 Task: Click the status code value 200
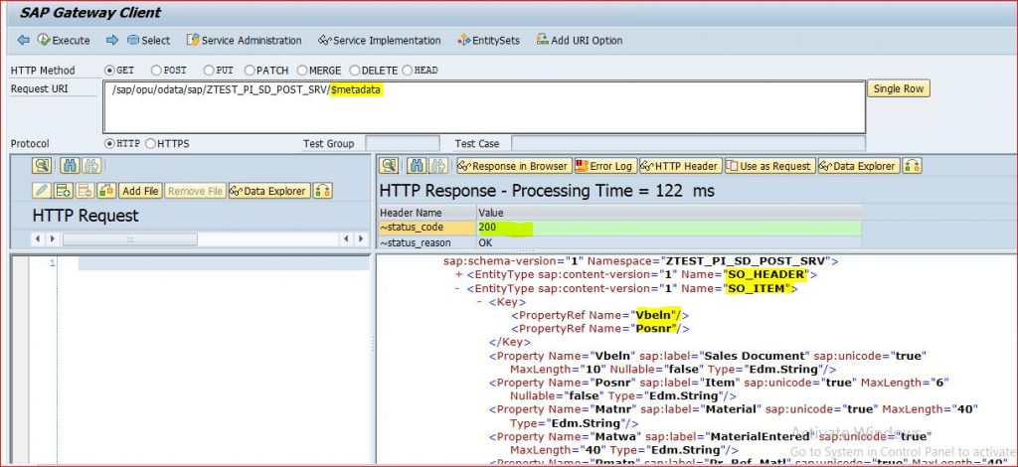[487, 228]
